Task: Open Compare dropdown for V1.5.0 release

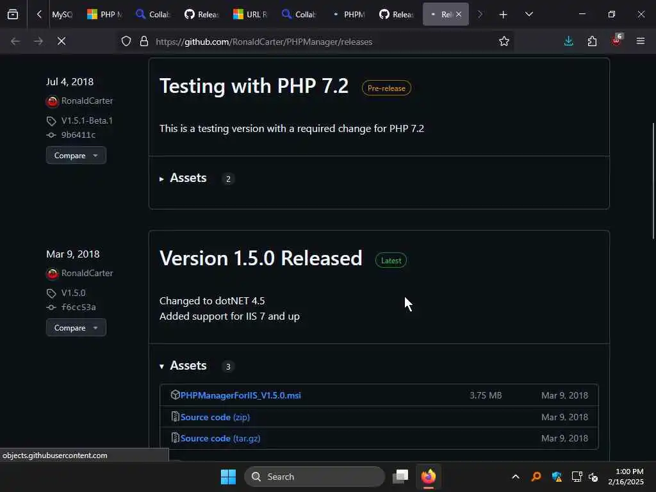Action: (x=76, y=327)
